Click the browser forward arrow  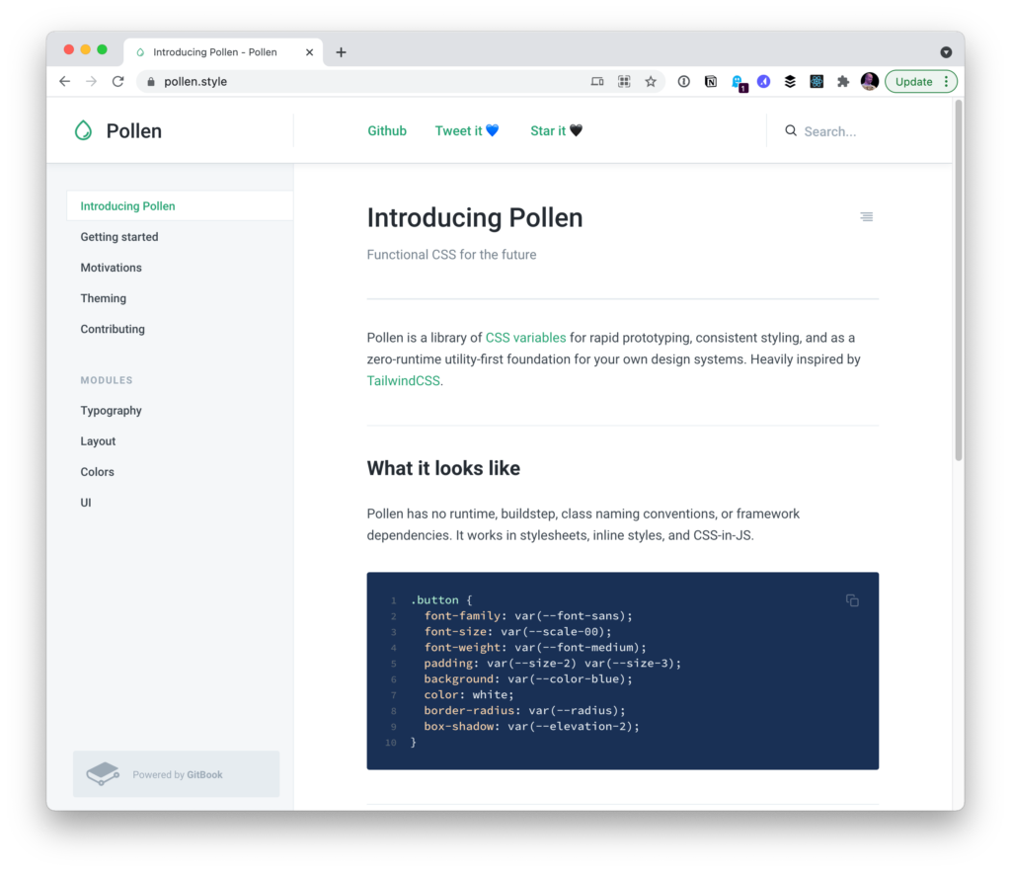92,81
